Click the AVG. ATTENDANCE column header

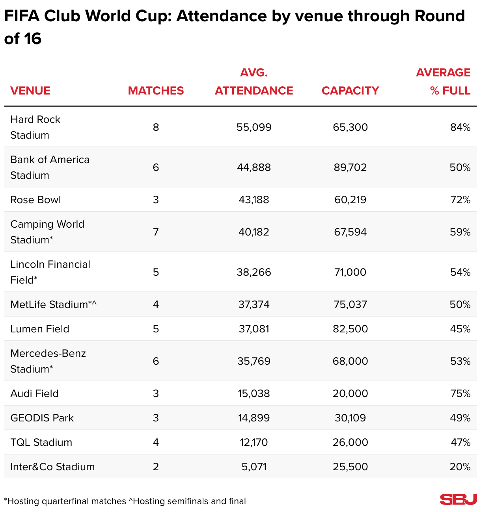(254, 82)
